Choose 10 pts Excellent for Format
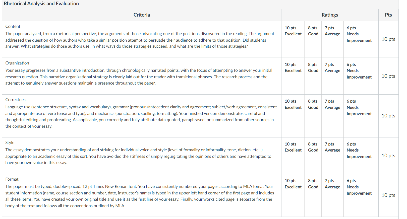407x219 pixels. (293, 195)
